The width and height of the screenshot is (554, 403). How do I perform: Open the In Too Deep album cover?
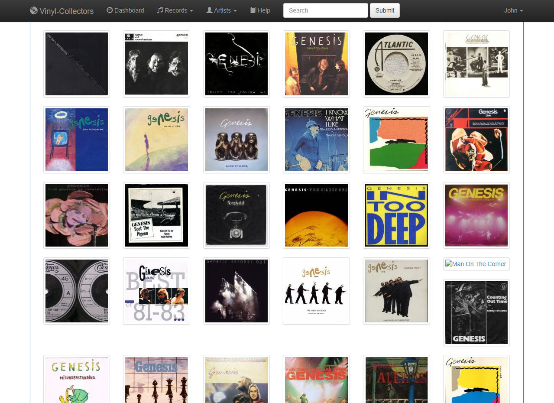click(396, 215)
